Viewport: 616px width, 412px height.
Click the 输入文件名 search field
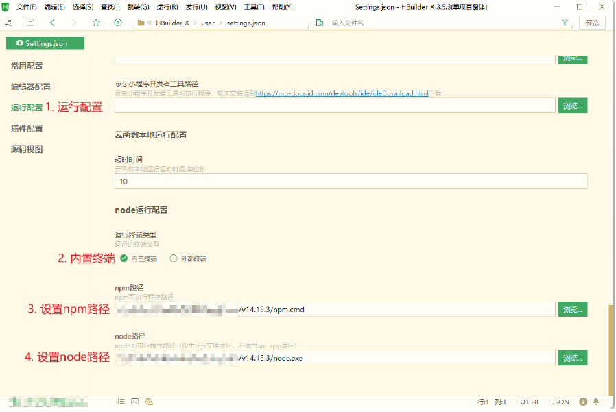pos(444,23)
